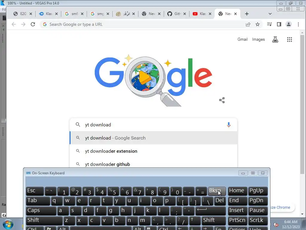Click the PgUp key on keyboard
The image size is (306, 230).
258,191
